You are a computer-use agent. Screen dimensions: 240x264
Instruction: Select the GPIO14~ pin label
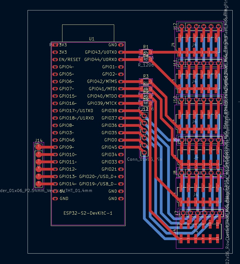[x=68, y=184]
